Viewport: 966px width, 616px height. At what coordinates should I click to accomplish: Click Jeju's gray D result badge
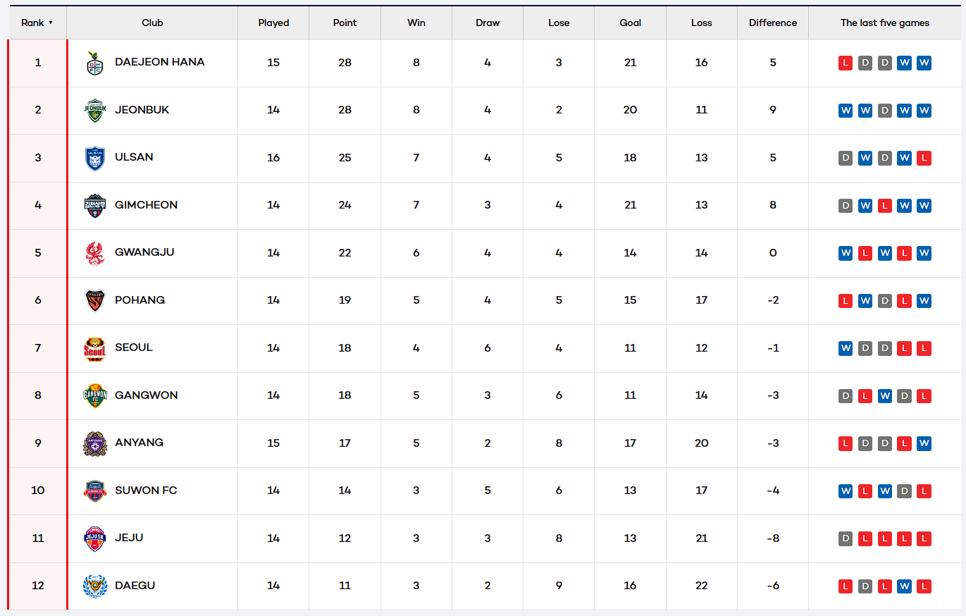846,538
